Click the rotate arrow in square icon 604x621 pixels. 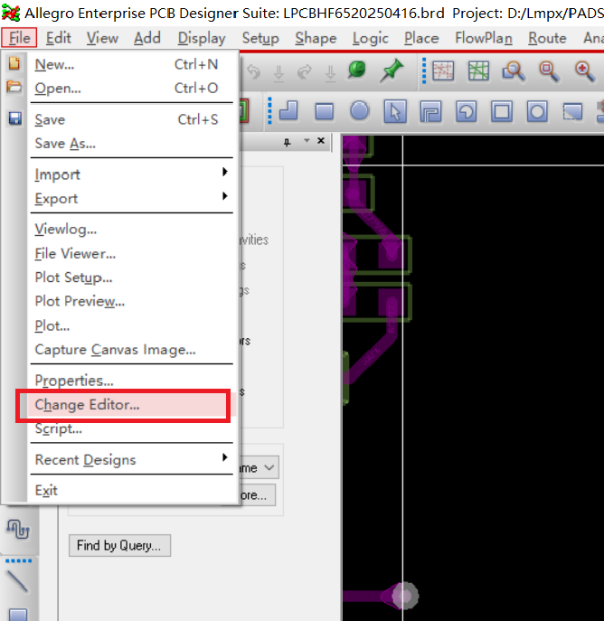pos(467,111)
